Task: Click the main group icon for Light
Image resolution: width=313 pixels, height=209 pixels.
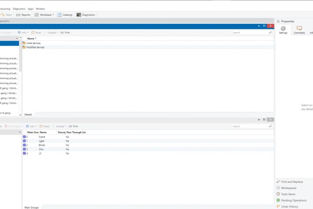Action: [24, 141]
